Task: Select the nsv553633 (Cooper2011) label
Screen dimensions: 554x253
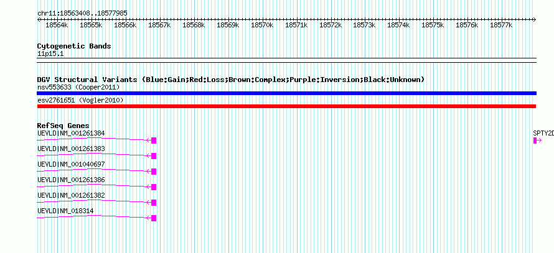Action: [78, 87]
